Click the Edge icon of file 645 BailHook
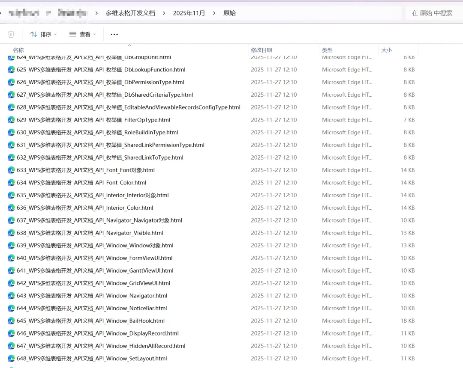This screenshot has height=368, width=463. coord(11,321)
